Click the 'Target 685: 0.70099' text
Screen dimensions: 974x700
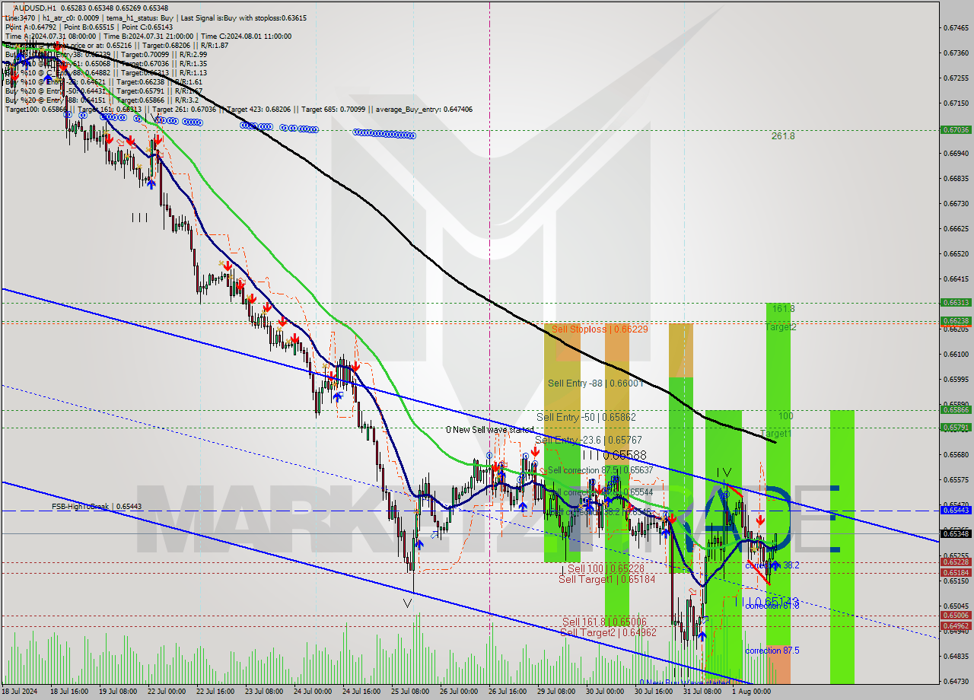click(x=333, y=110)
